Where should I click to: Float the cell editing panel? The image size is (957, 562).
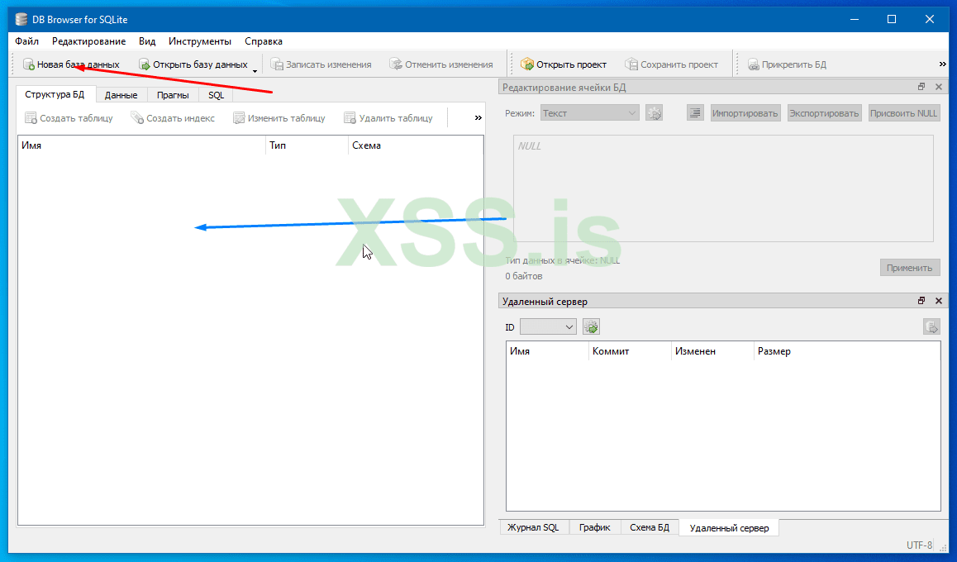coord(921,87)
